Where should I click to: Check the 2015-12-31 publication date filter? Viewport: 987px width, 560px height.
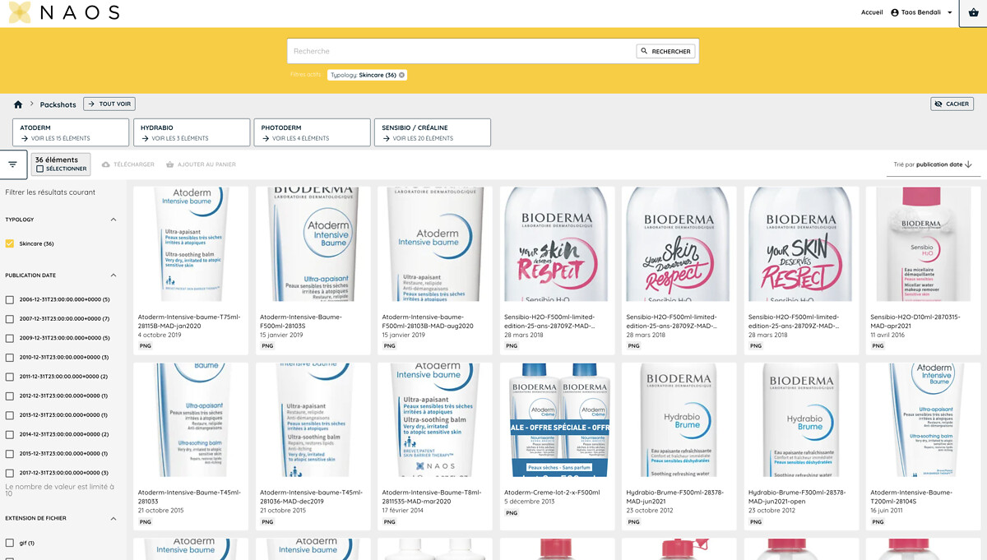click(10, 454)
